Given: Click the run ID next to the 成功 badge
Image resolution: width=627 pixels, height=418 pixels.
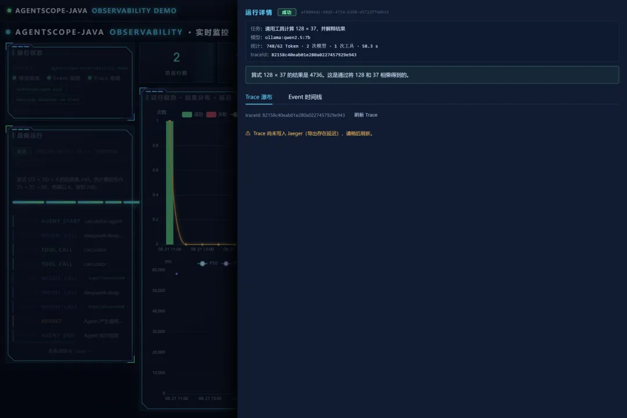Looking at the screenshot, I should pyautogui.click(x=345, y=12).
